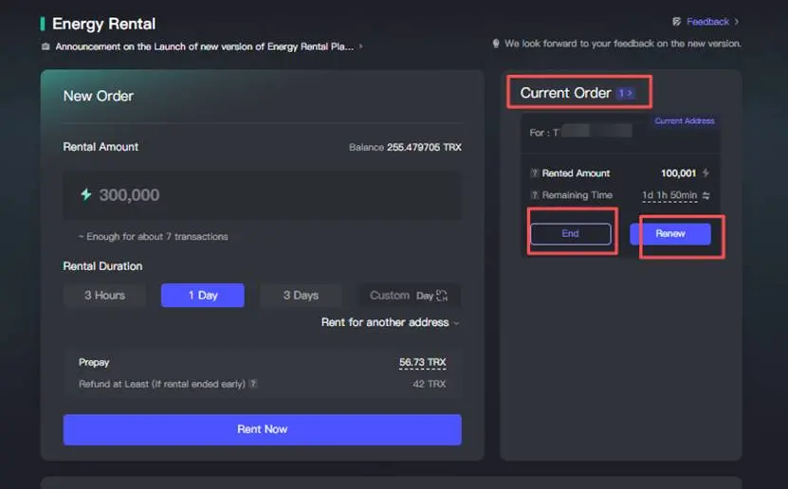Renew the current energy order
Image resolution: width=788 pixels, height=489 pixels.
pyautogui.click(x=669, y=233)
